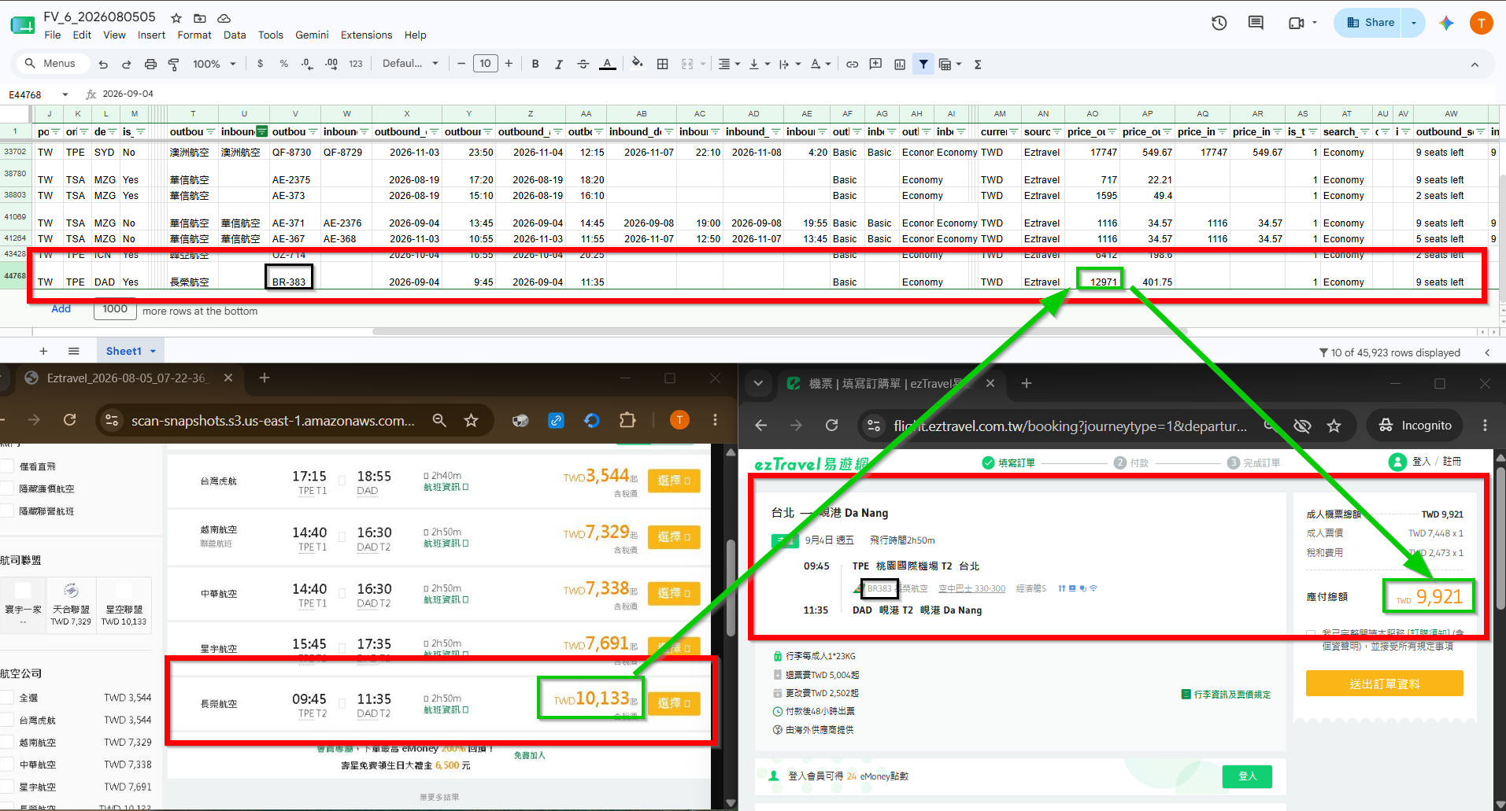Screen dimensions: 1506x811
Task: Open the Sheet1 tab options arrow
Action: [153, 352]
